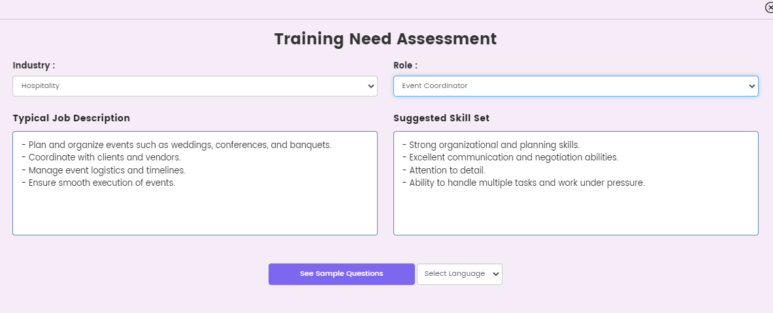The width and height of the screenshot is (773, 313).
Task: Click the chevron arrow of the Role field
Action: click(x=751, y=86)
